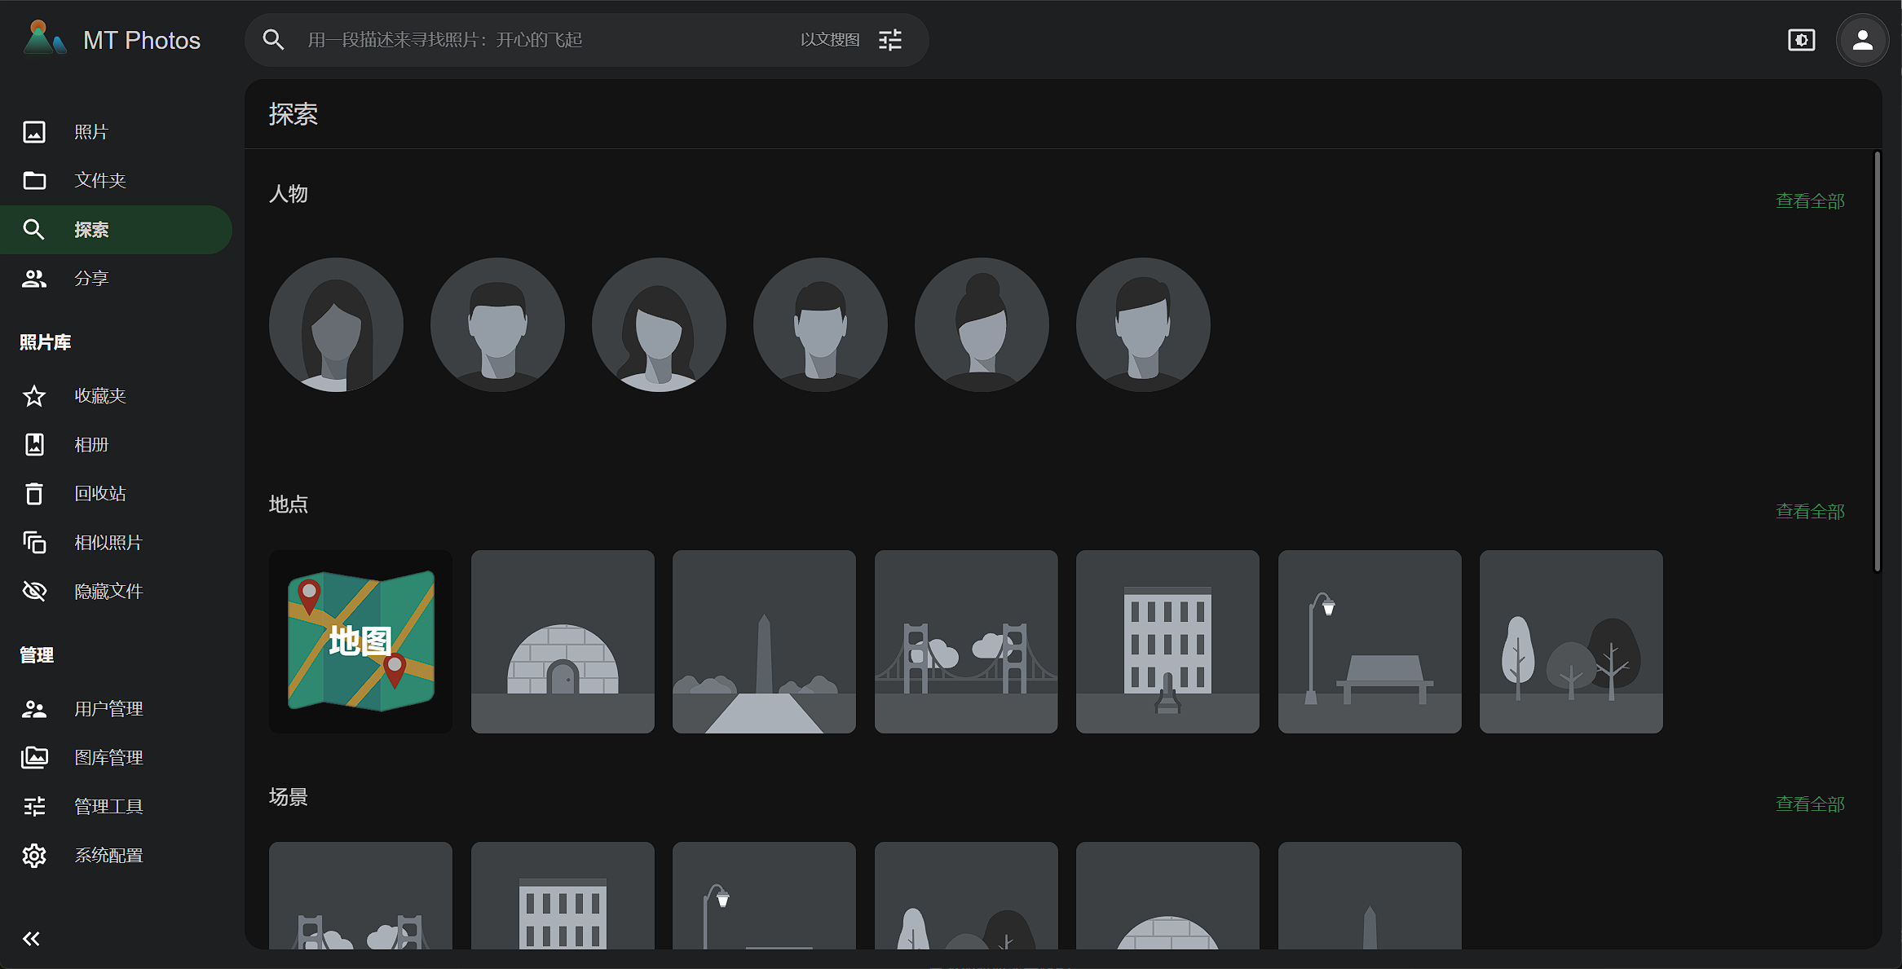Open the building scene thumbnail in 场景
1902x969 pixels.
[563, 896]
